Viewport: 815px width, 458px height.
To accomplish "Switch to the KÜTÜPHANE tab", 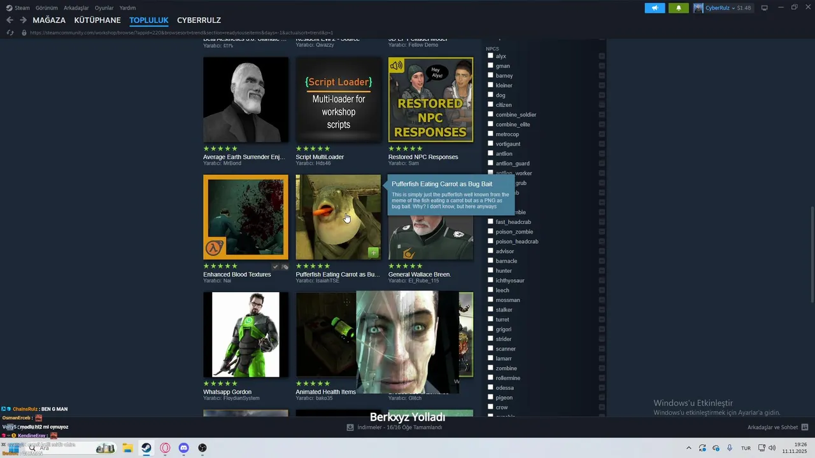I will [x=97, y=20].
